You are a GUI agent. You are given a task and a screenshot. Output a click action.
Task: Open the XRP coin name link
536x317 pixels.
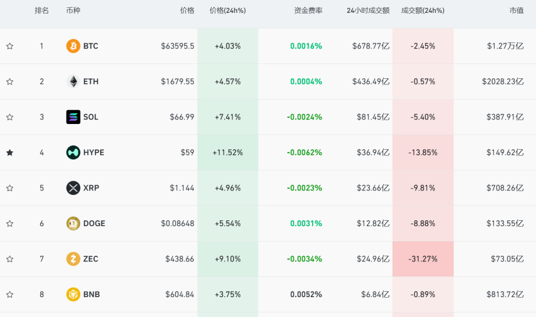pos(91,188)
